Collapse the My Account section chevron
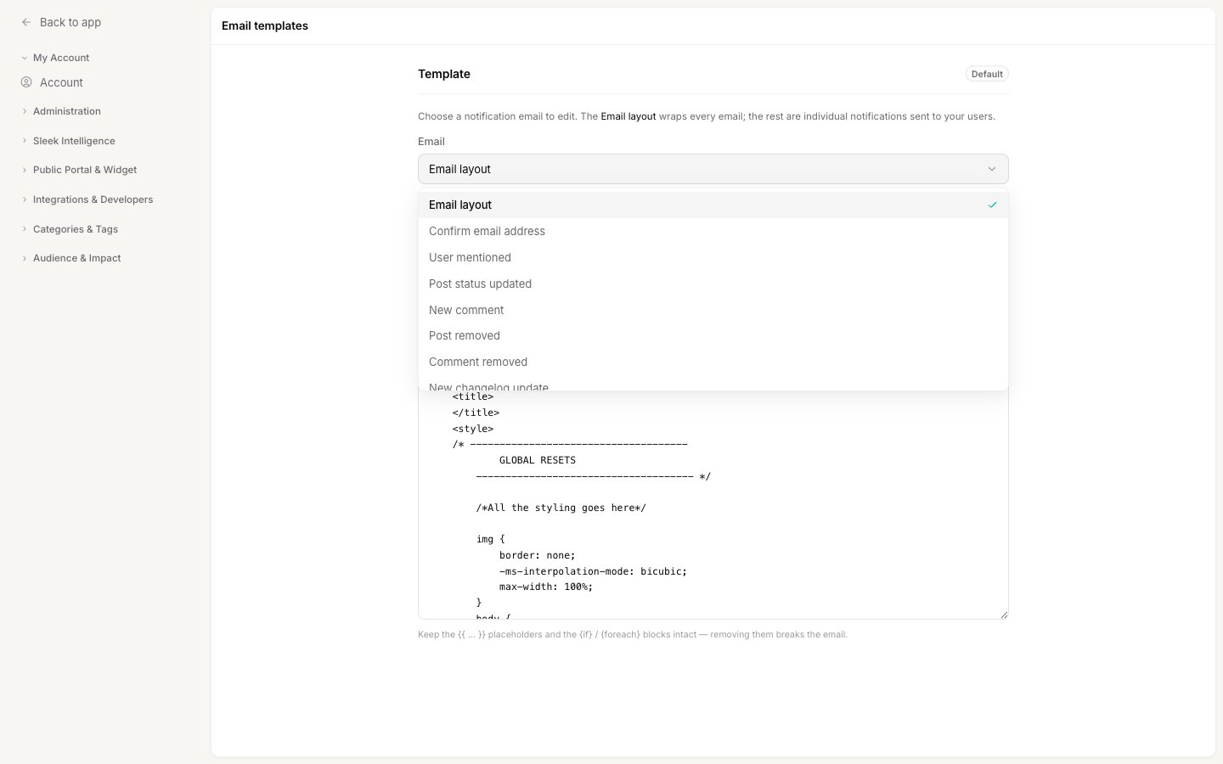This screenshot has width=1223, height=764. [x=25, y=58]
